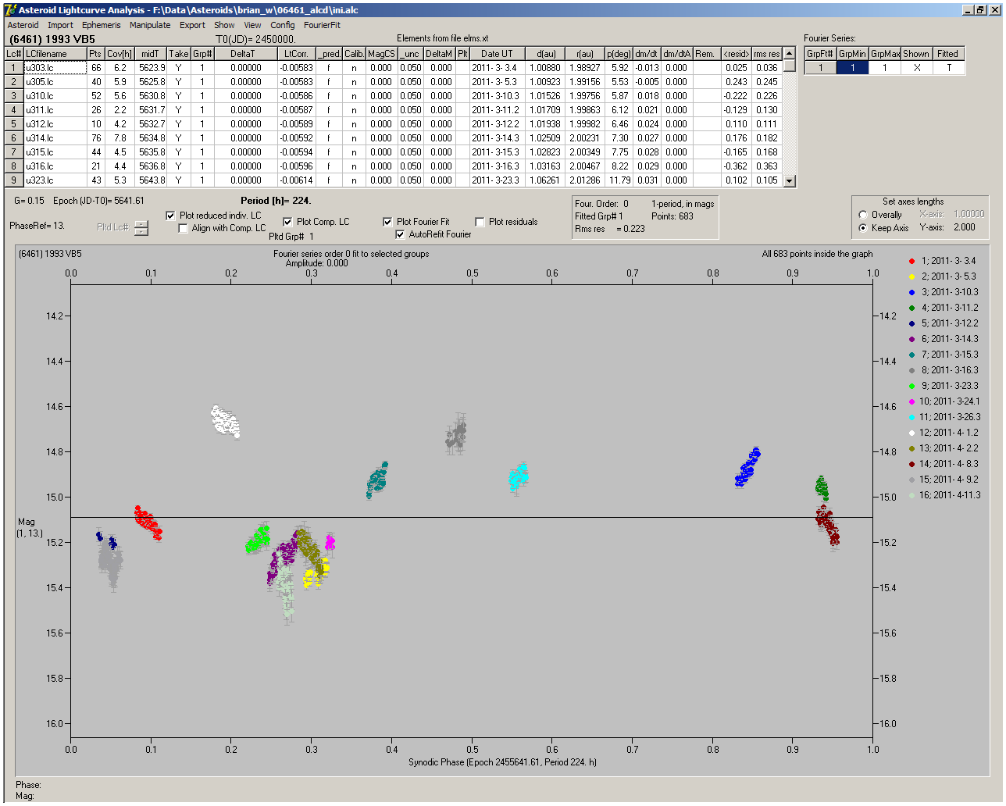The image size is (1006, 806).
Task: Click cyan legend dot for 2011-3-26.3
Action: (x=911, y=417)
